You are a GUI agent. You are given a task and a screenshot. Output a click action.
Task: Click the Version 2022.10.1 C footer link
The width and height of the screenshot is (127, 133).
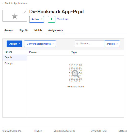click(x=64, y=131)
